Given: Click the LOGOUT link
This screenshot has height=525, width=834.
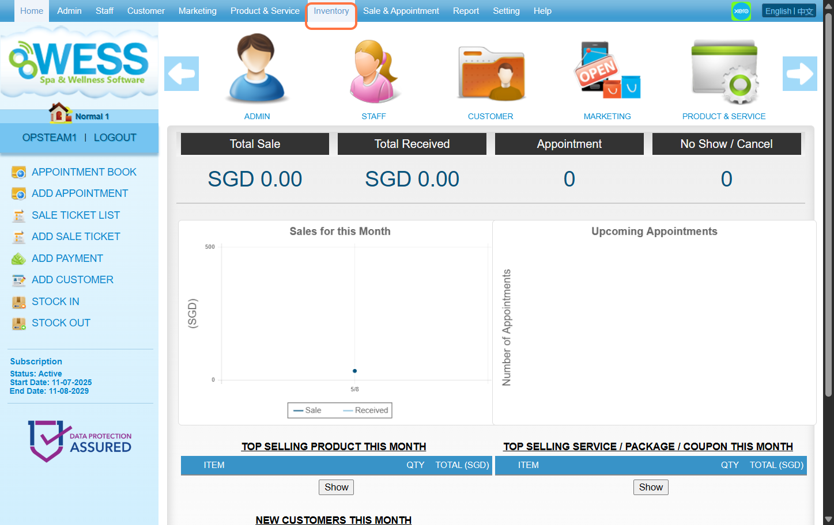Looking at the screenshot, I should pos(115,138).
